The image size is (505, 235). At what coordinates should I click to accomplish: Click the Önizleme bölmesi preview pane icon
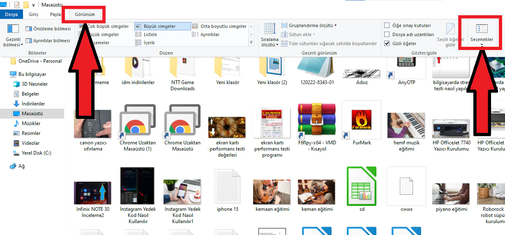28,29
